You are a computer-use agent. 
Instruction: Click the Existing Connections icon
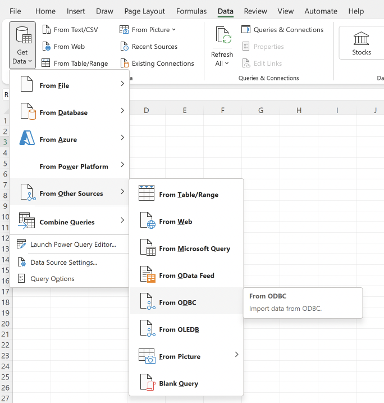[125, 63]
